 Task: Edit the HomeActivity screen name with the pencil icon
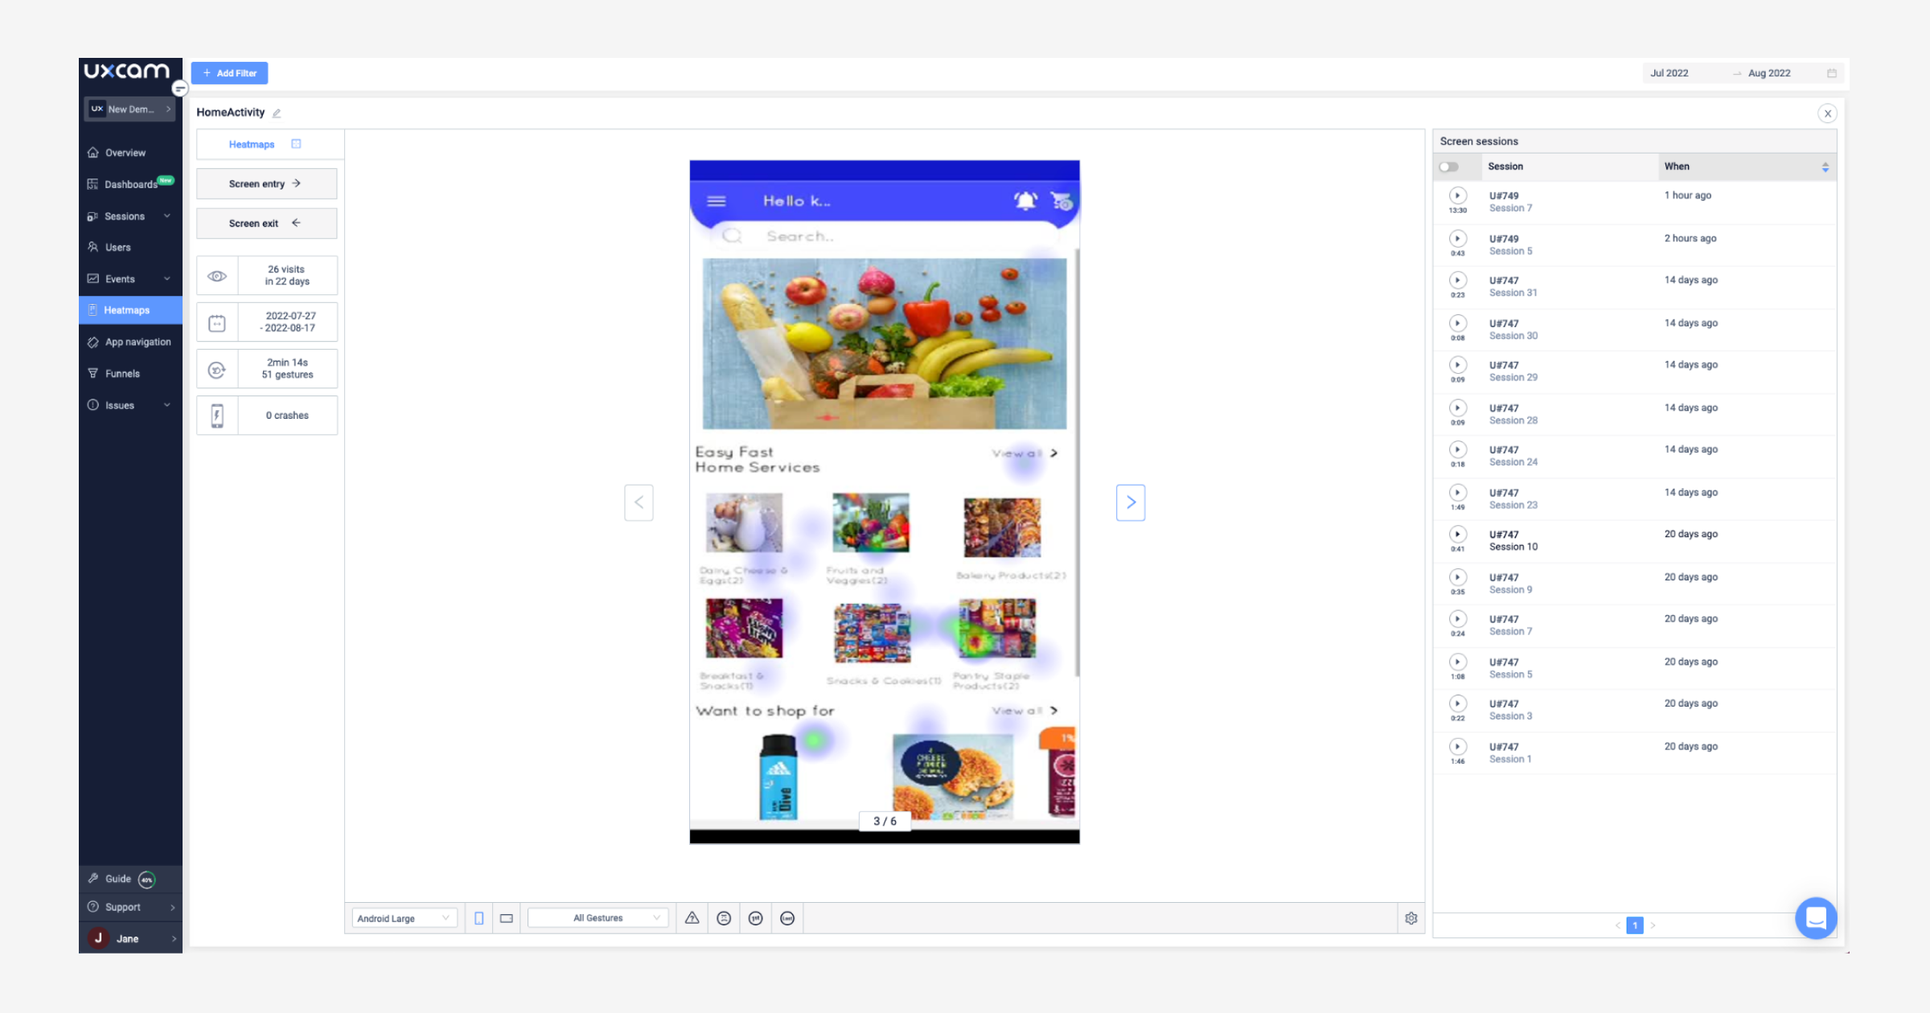click(276, 113)
